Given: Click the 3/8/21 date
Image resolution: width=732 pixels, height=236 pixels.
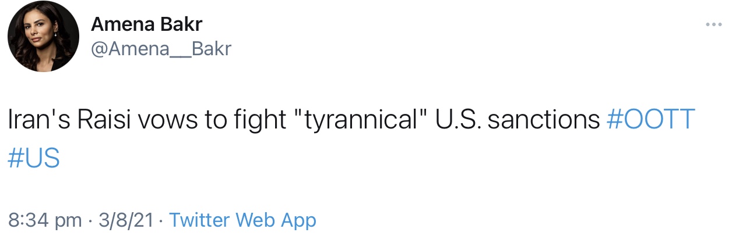Looking at the screenshot, I should pyautogui.click(x=126, y=220).
